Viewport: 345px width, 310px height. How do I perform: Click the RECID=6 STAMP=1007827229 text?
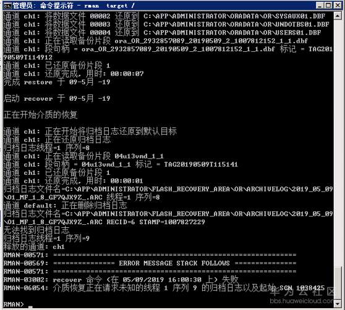point(156,222)
